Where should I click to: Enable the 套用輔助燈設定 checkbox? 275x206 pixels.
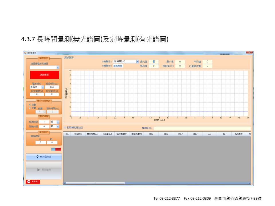point(65,128)
